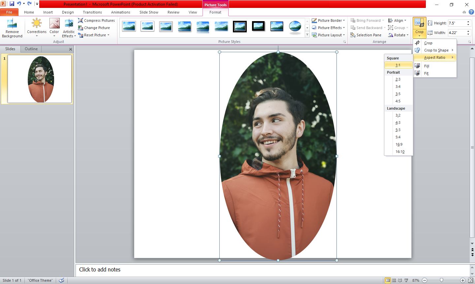Click Reset Picture in the Adjust group
The width and height of the screenshot is (475, 284).
click(x=95, y=35)
